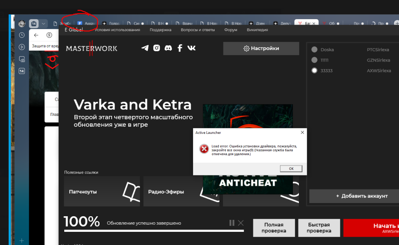Open the Форум menu item
This screenshot has height=245, width=399.
click(231, 30)
